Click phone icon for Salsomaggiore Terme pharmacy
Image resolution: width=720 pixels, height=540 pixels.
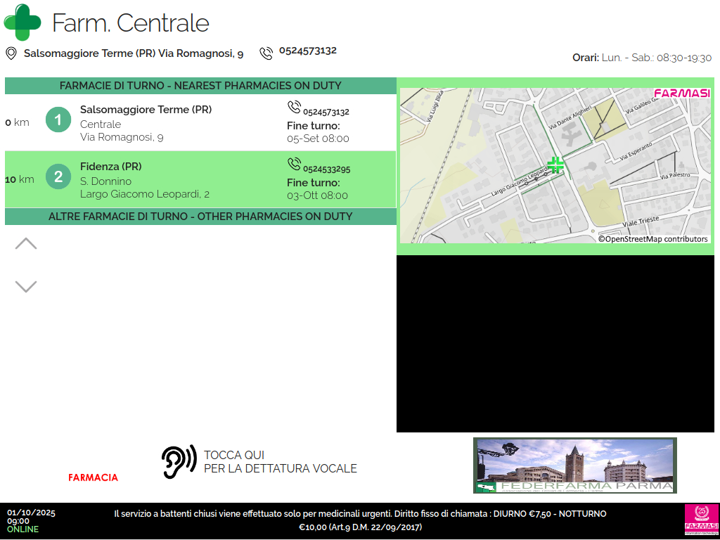click(294, 107)
